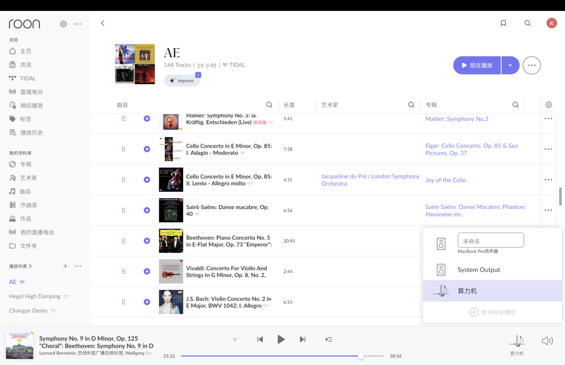Open 作曲家 composers in my library
This screenshot has height=365, width=565.
tap(24, 205)
